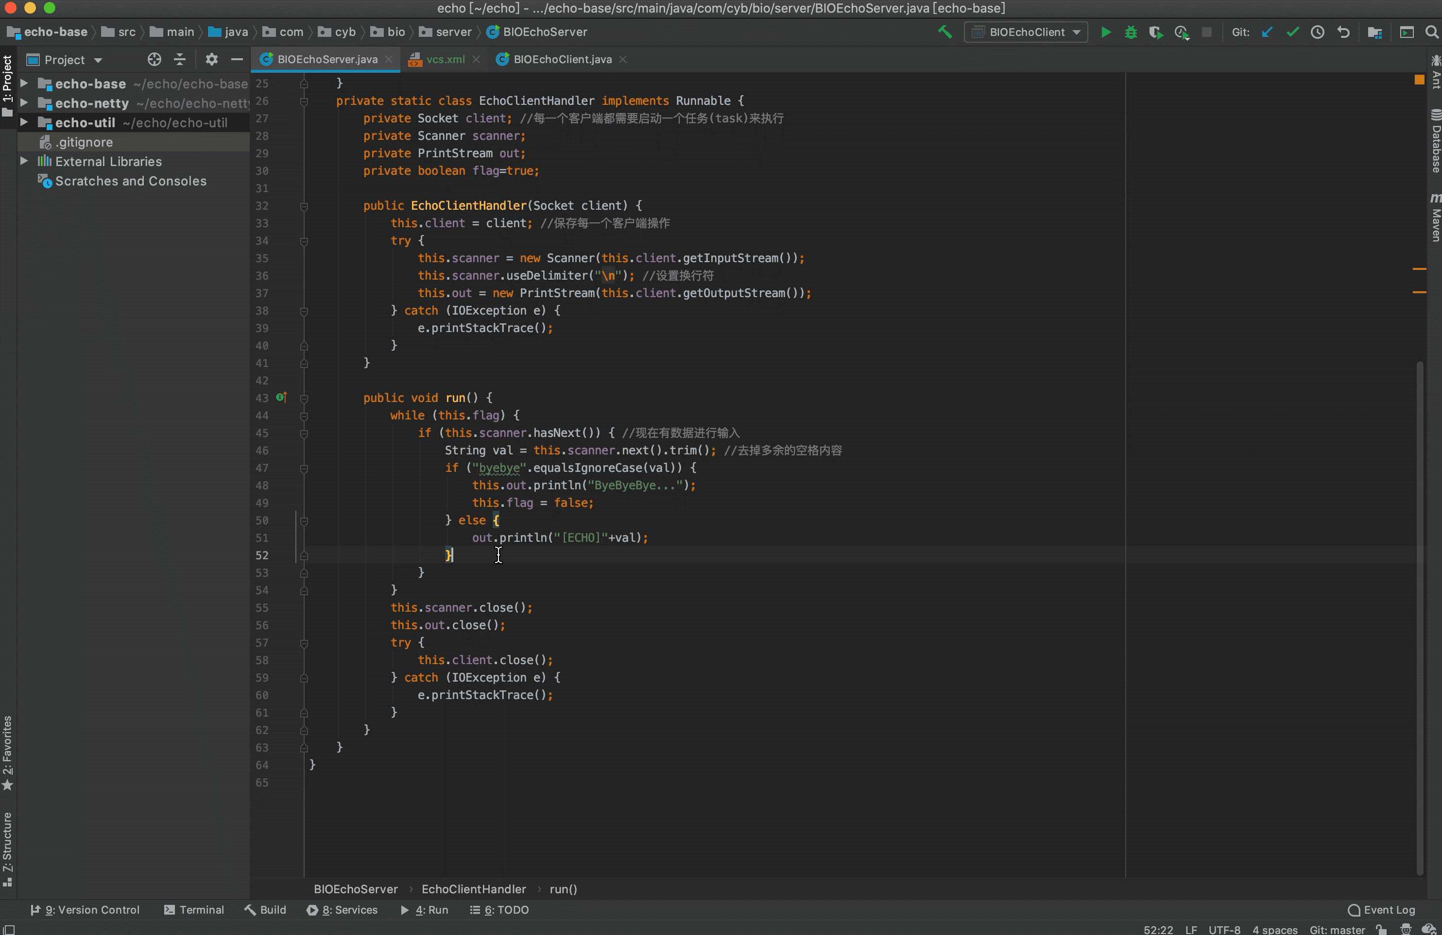Open Search Everywhere magnifier icon
The width and height of the screenshot is (1442, 935).
[x=1432, y=32]
